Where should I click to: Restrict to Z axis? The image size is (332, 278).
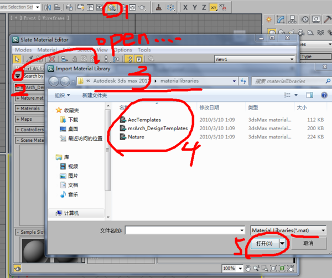click(204, 8)
